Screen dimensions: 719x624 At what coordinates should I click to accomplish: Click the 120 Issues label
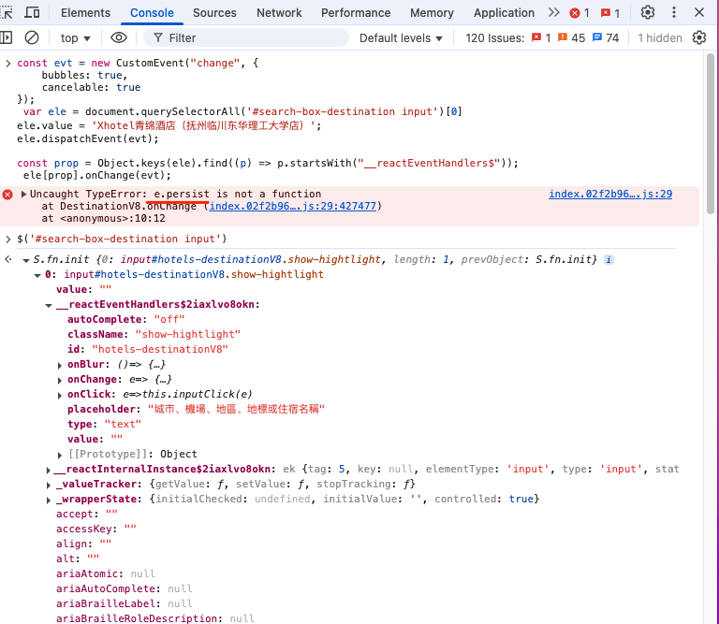[x=494, y=38]
